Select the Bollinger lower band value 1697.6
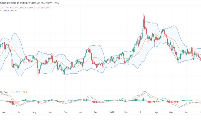The width and height of the screenshot is (201, 121). pos(13,11)
